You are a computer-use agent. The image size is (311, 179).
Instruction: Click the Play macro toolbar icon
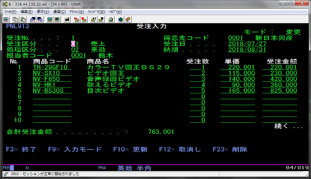[x=93, y=19]
